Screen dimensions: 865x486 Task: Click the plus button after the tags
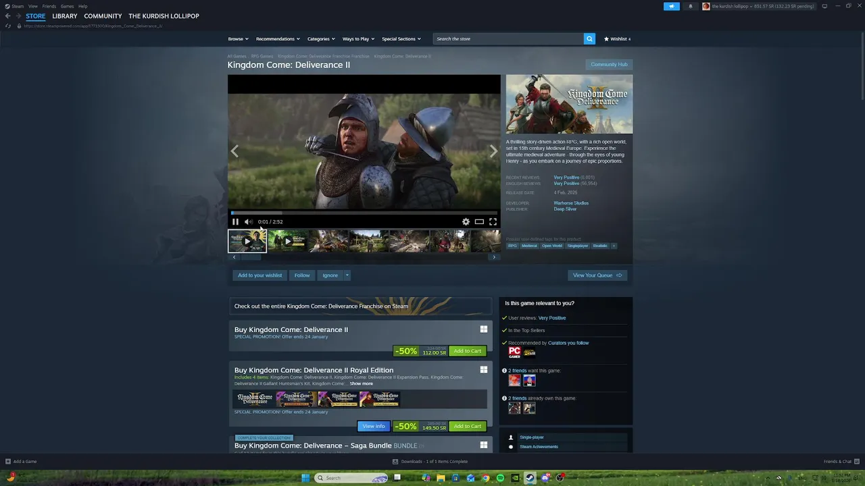(x=614, y=246)
